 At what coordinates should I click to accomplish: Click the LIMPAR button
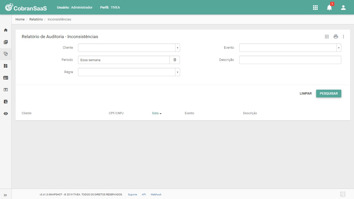coord(306,94)
